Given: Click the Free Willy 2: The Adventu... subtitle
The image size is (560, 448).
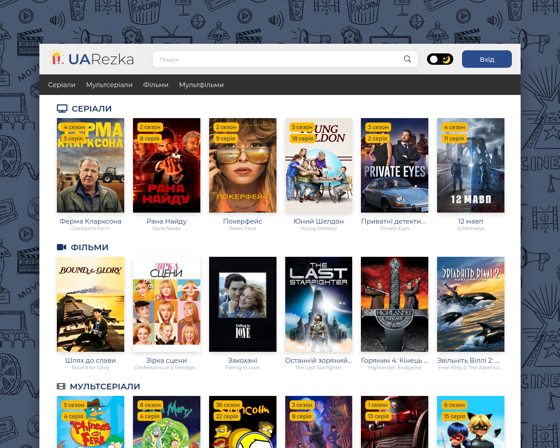Looking at the screenshot, I should pos(471,367).
